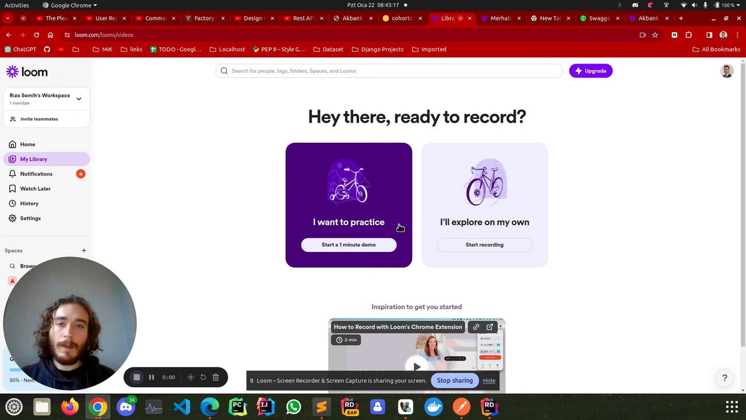Open History in the sidebar
This screenshot has width=746, height=420.
(x=47, y=203)
